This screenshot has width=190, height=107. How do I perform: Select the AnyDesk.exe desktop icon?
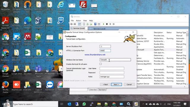click(17, 86)
